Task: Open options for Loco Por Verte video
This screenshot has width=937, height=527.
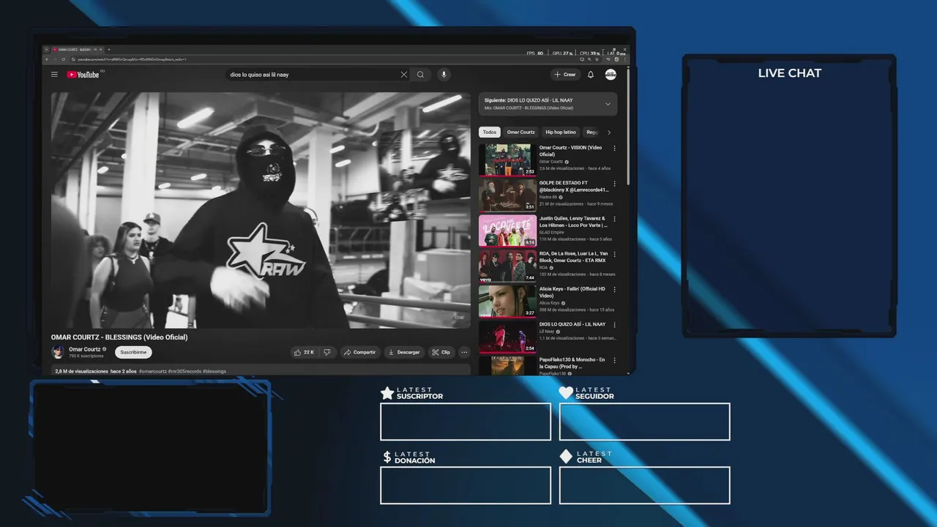Action: tap(614, 219)
